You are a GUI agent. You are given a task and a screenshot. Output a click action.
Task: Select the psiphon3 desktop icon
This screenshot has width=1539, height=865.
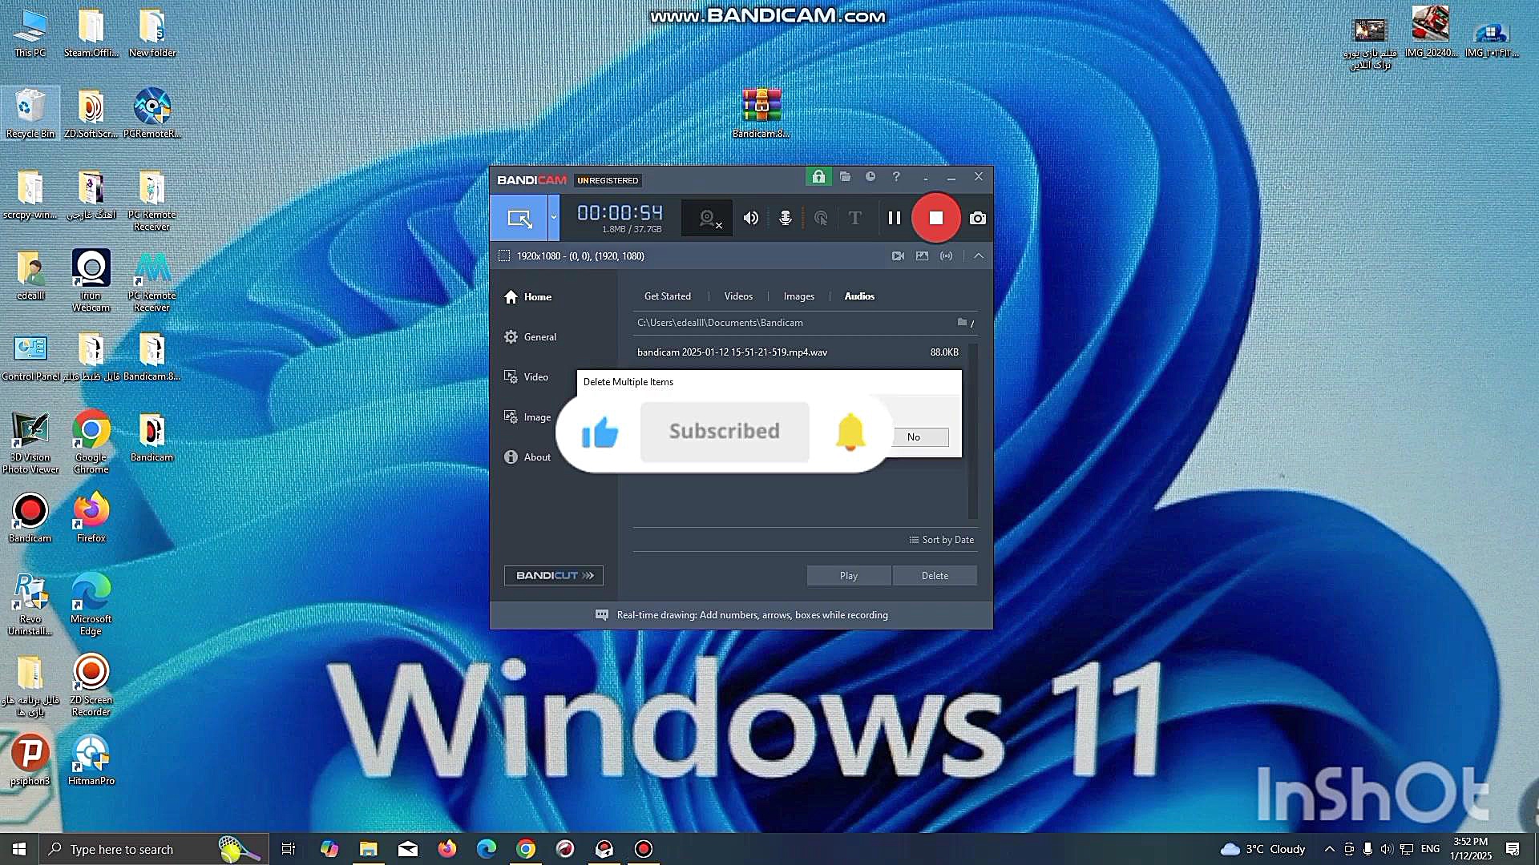[x=30, y=760]
